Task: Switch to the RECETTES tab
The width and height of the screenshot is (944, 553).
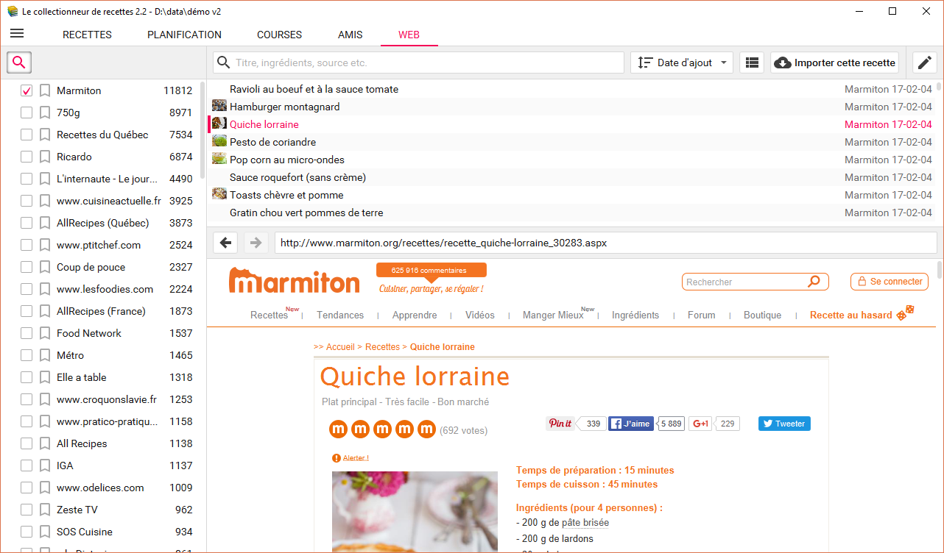Action: point(87,35)
